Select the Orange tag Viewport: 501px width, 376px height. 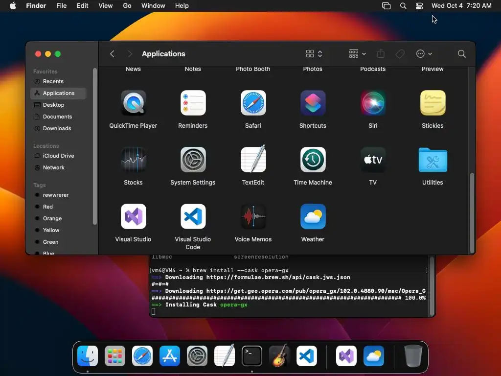coord(58,218)
